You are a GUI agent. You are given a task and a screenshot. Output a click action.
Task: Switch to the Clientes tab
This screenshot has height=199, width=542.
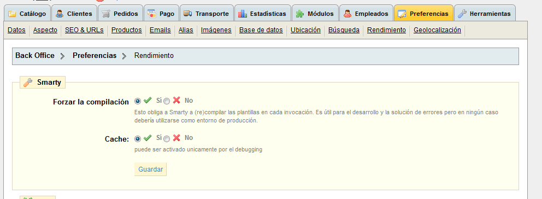(75, 13)
